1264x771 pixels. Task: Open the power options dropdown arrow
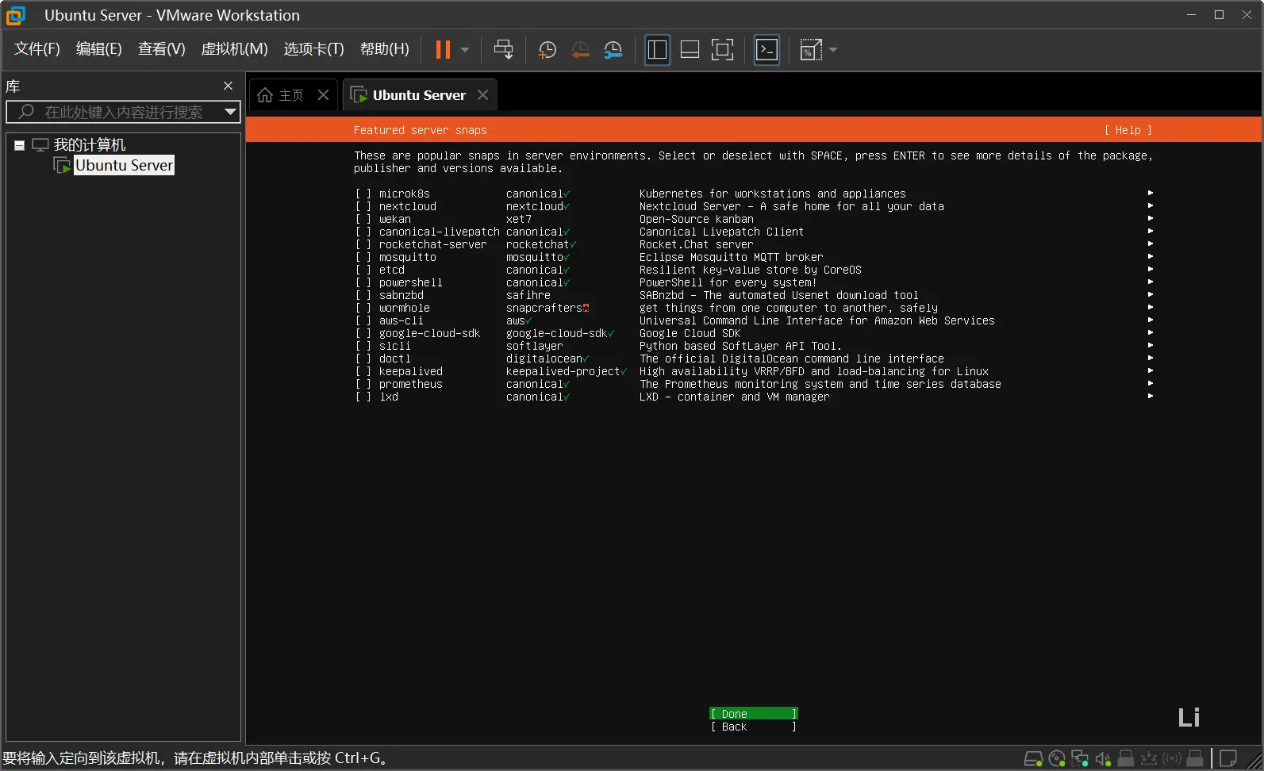click(465, 50)
